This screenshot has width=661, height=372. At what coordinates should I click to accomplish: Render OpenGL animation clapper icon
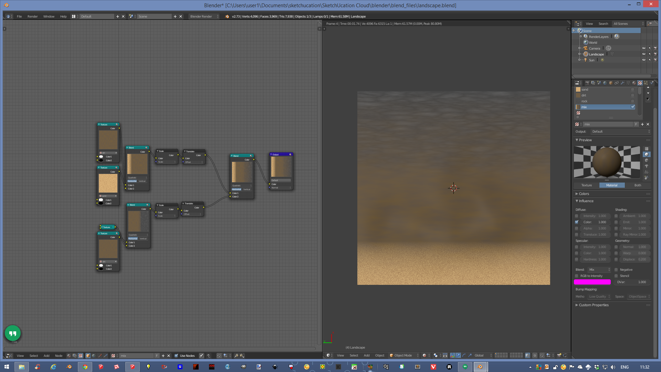(x=565, y=355)
